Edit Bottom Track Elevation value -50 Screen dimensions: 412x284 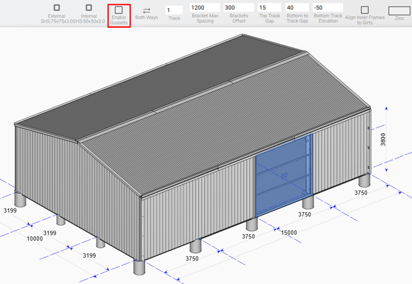coord(328,7)
